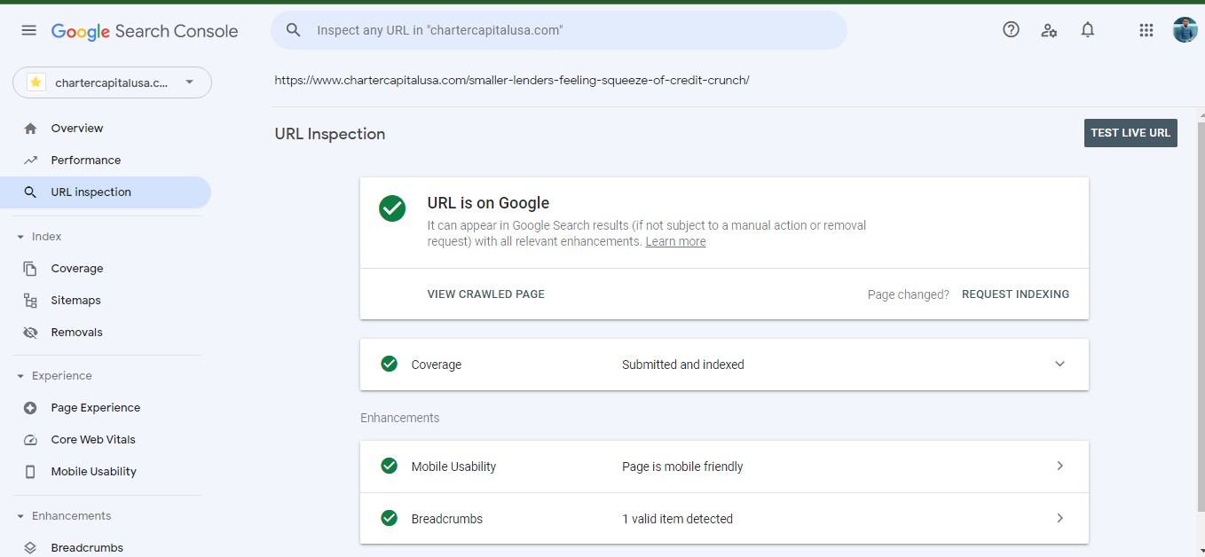Follow the Learn more link

pyautogui.click(x=675, y=242)
